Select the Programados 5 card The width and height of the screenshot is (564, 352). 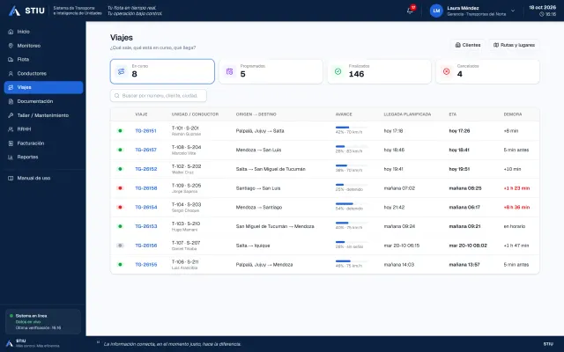pyautogui.click(x=271, y=71)
